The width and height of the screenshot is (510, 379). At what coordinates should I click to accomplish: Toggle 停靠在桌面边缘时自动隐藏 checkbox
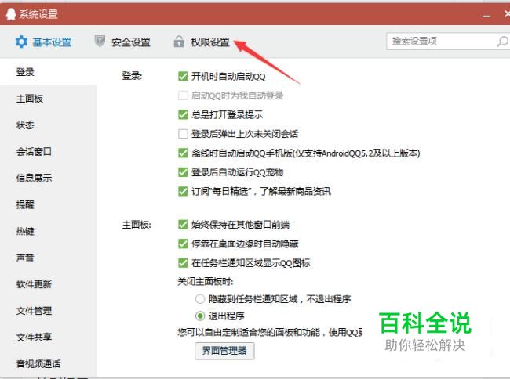click(x=183, y=244)
